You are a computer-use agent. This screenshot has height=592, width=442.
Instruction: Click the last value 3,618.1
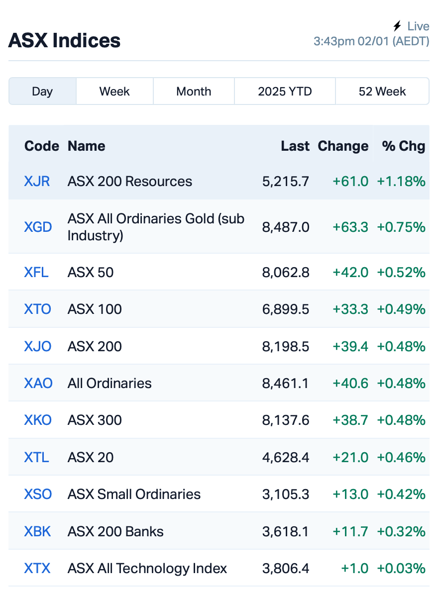(286, 531)
